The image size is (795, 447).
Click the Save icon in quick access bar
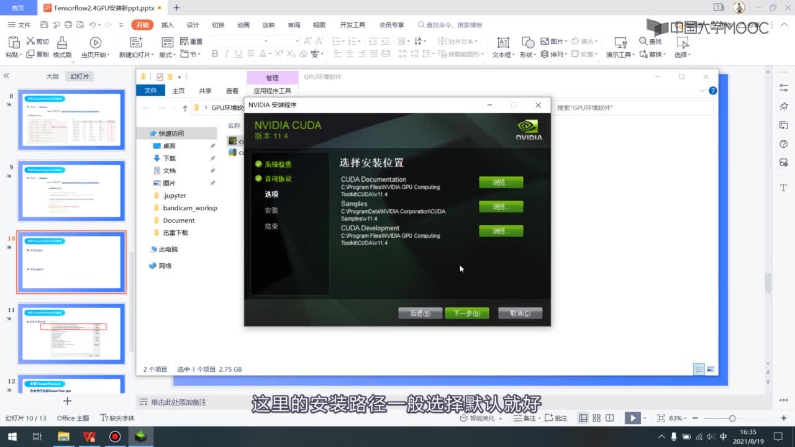[x=44, y=25]
